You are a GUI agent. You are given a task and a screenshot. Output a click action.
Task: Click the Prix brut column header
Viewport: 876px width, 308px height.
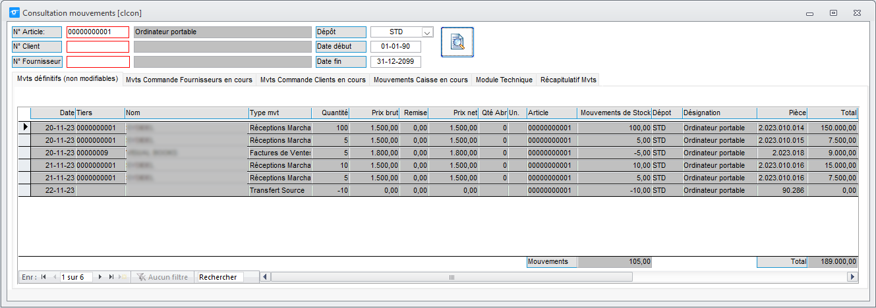pyautogui.click(x=375, y=113)
